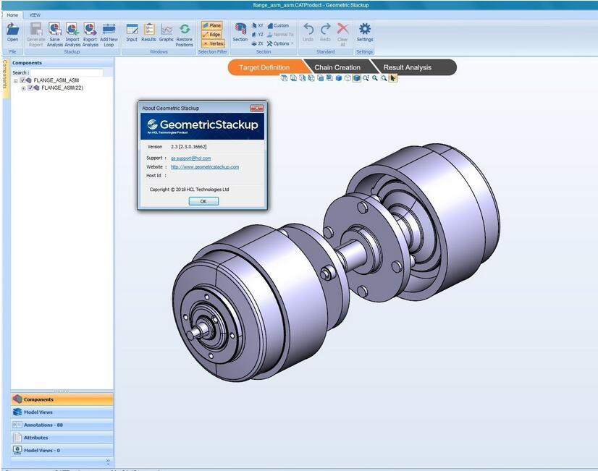
Task: Go to the Chain Creation step
Action: (337, 67)
